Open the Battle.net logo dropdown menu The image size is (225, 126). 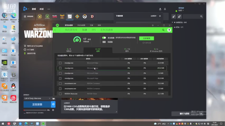click(x=26, y=9)
